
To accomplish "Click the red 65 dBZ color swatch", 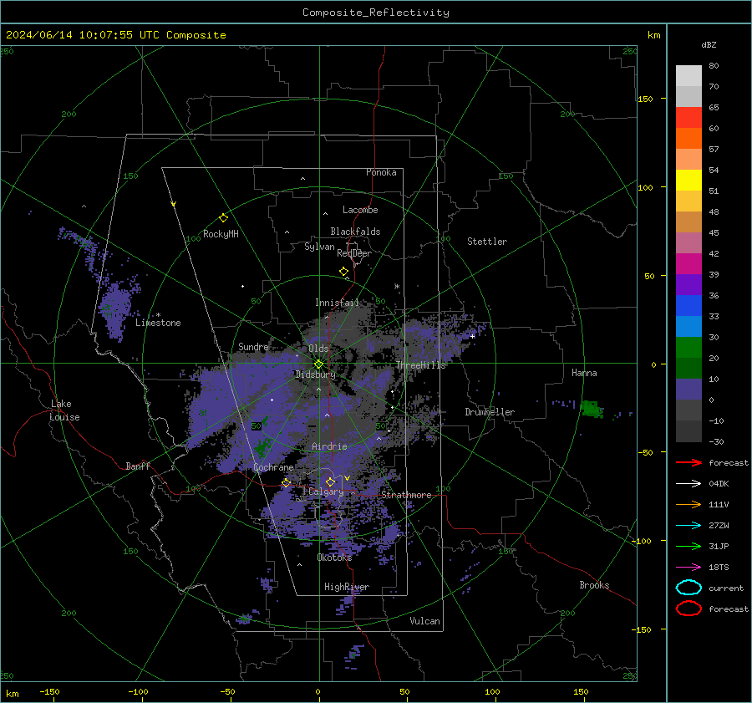I will [x=688, y=118].
